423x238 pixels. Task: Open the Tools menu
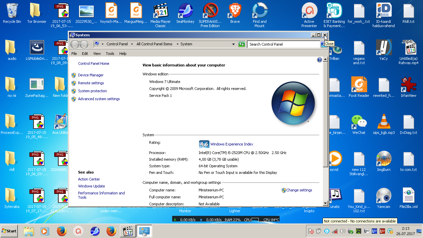[x=110, y=54]
